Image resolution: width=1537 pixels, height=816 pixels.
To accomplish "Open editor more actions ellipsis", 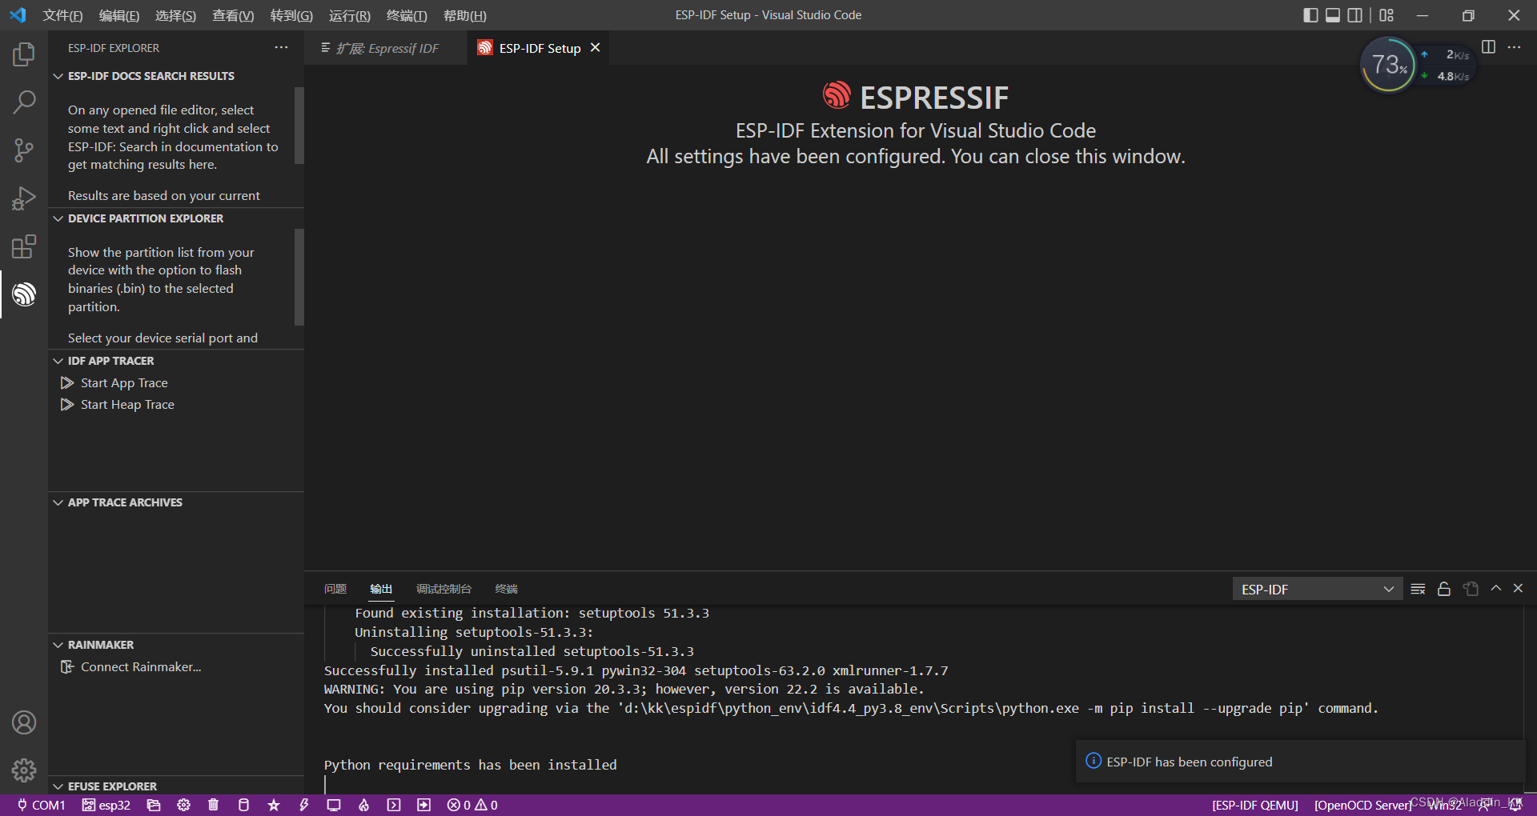I will tap(1514, 47).
